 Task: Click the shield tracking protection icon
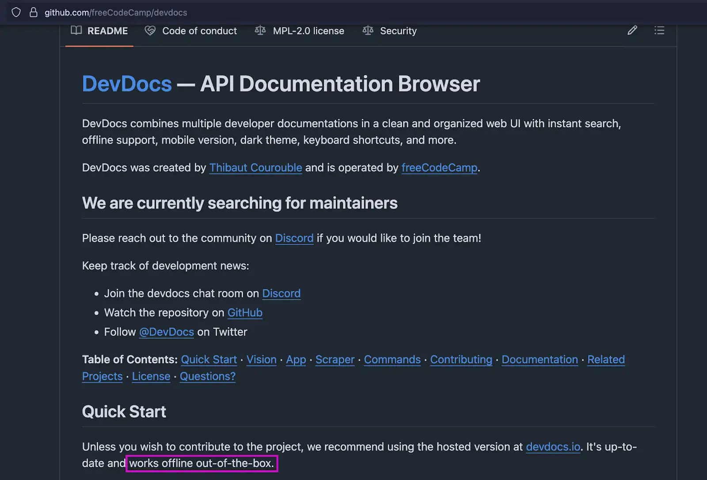16,12
